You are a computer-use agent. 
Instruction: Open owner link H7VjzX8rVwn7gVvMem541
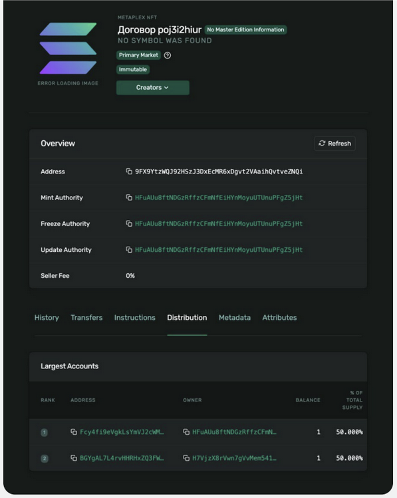[234, 458]
